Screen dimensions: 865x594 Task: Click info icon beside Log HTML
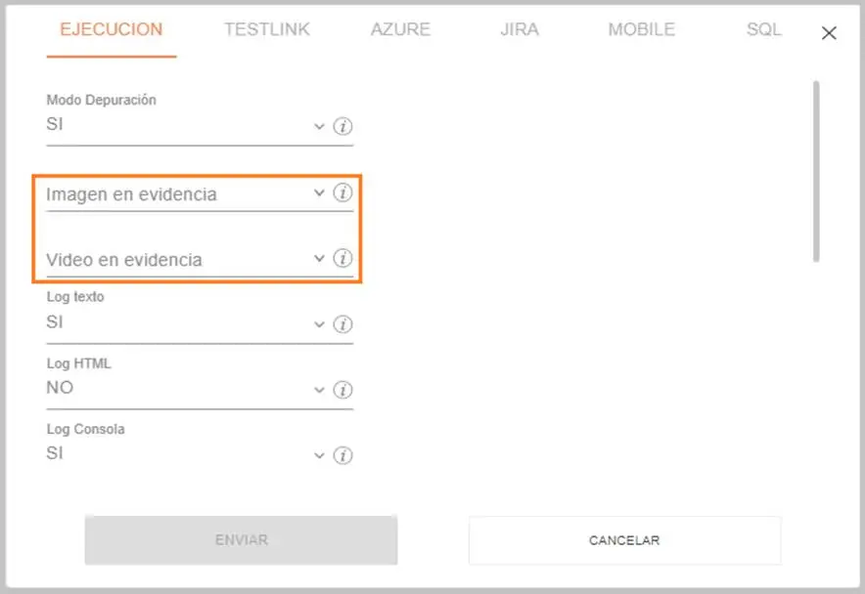pyautogui.click(x=342, y=390)
